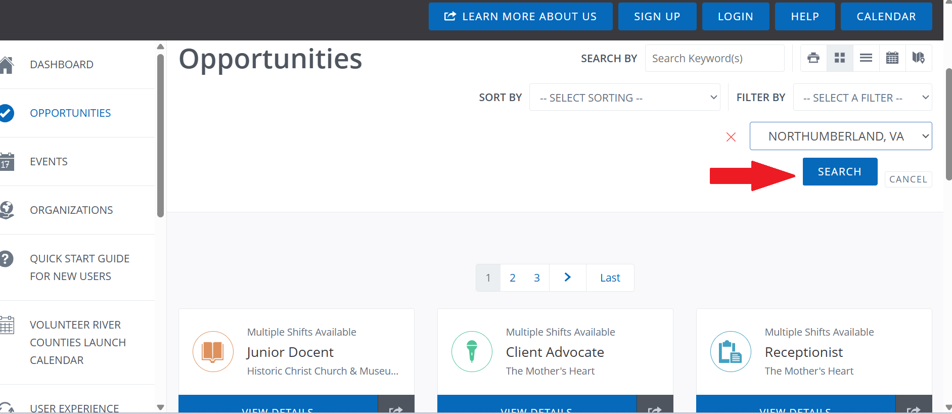This screenshot has height=414, width=952.
Task: Click the Sign Up button
Action: [x=657, y=16]
